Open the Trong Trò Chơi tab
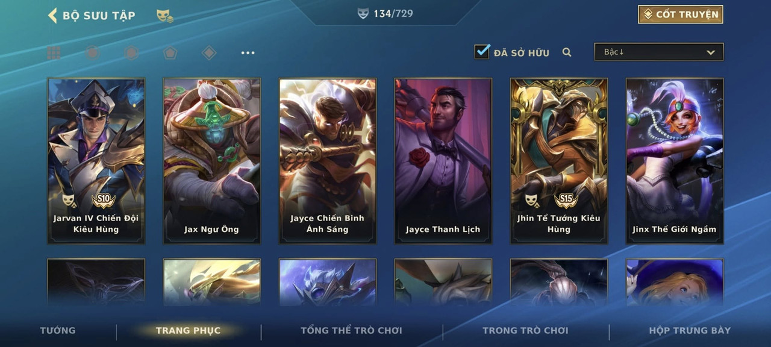 coord(525,330)
